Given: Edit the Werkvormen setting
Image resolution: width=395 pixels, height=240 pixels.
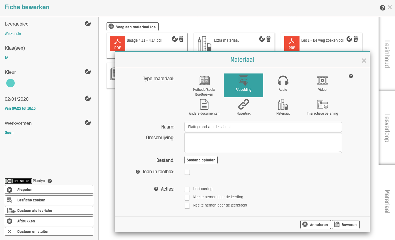Looking at the screenshot, I should [x=88, y=123].
